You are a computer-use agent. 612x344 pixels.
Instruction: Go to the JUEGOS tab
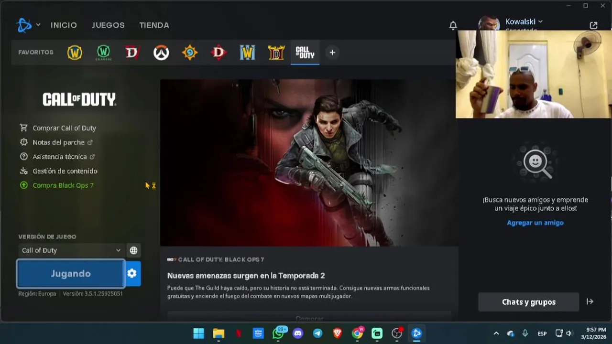point(108,25)
